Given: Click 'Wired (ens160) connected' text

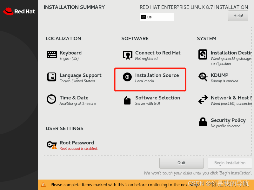Looking at the screenshot, I should 231,104.
